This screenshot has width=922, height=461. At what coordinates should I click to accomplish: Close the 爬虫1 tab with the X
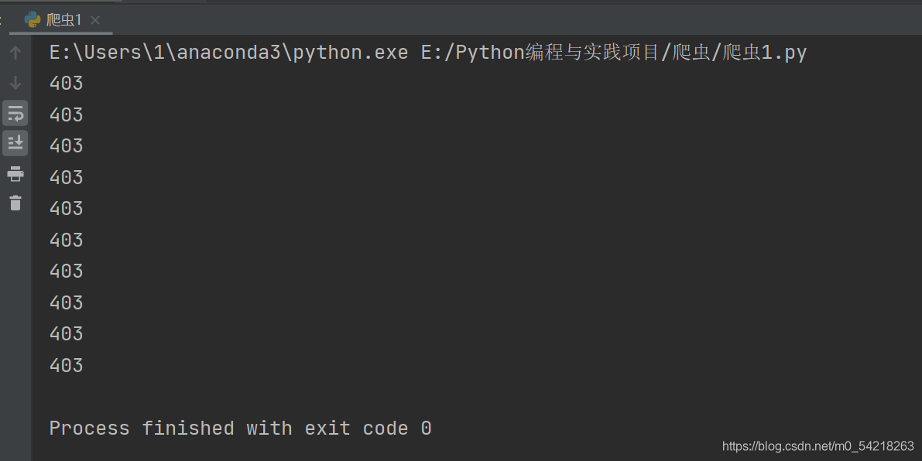tap(95, 21)
